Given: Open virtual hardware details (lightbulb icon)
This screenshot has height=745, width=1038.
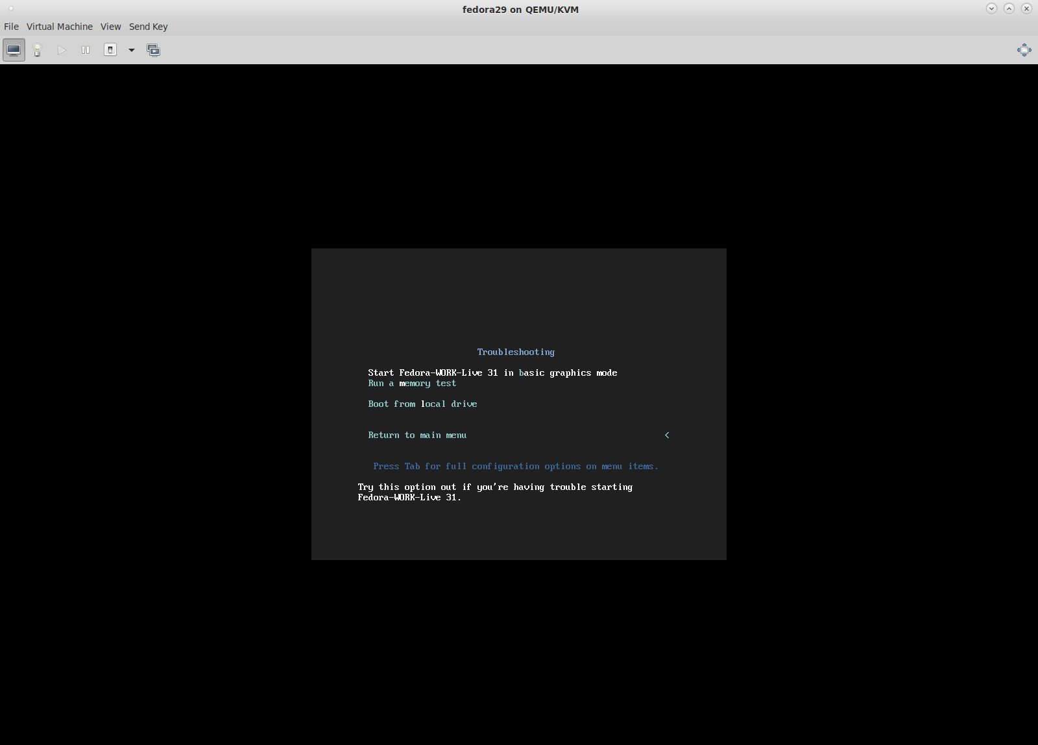Looking at the screenshot, I should (38, 50).
